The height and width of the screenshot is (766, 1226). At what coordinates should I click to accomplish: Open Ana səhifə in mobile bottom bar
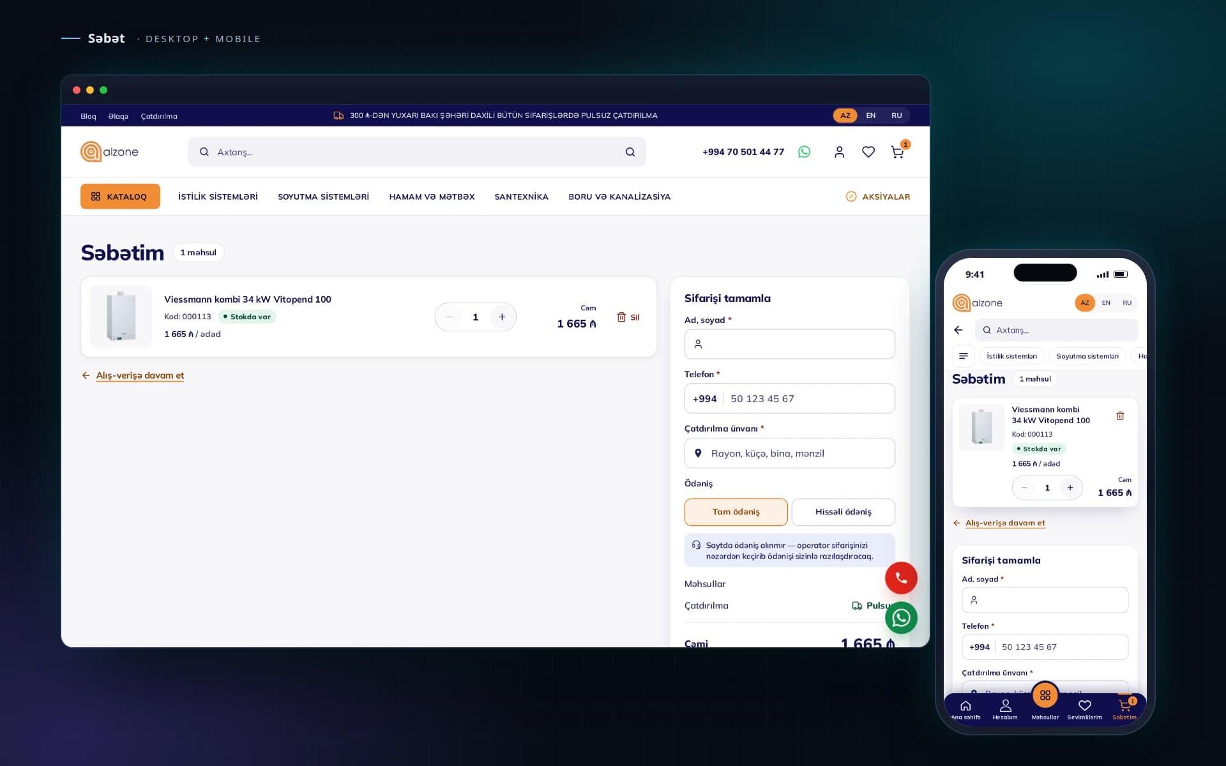[x=965, y=709]
